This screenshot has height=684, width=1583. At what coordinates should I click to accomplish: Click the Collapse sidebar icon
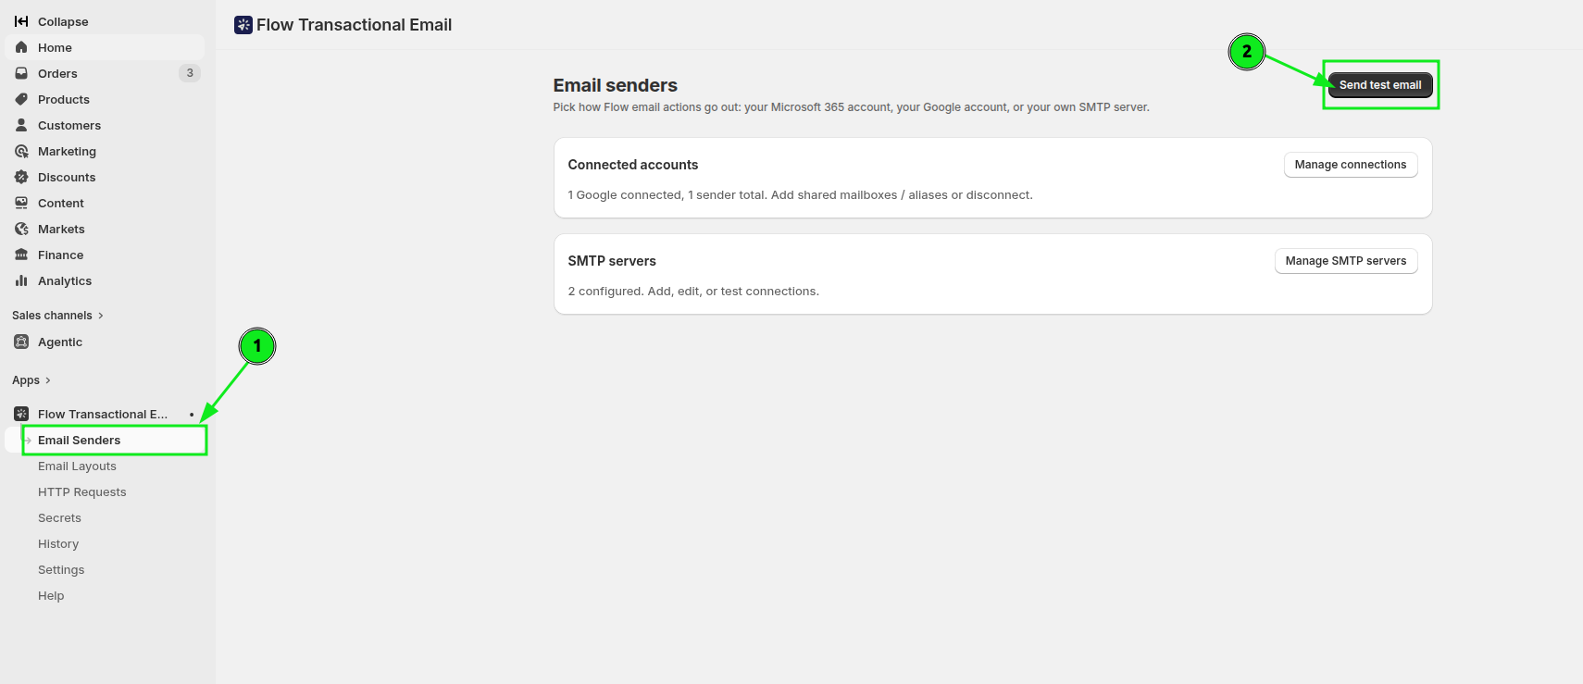click(21, 21)
